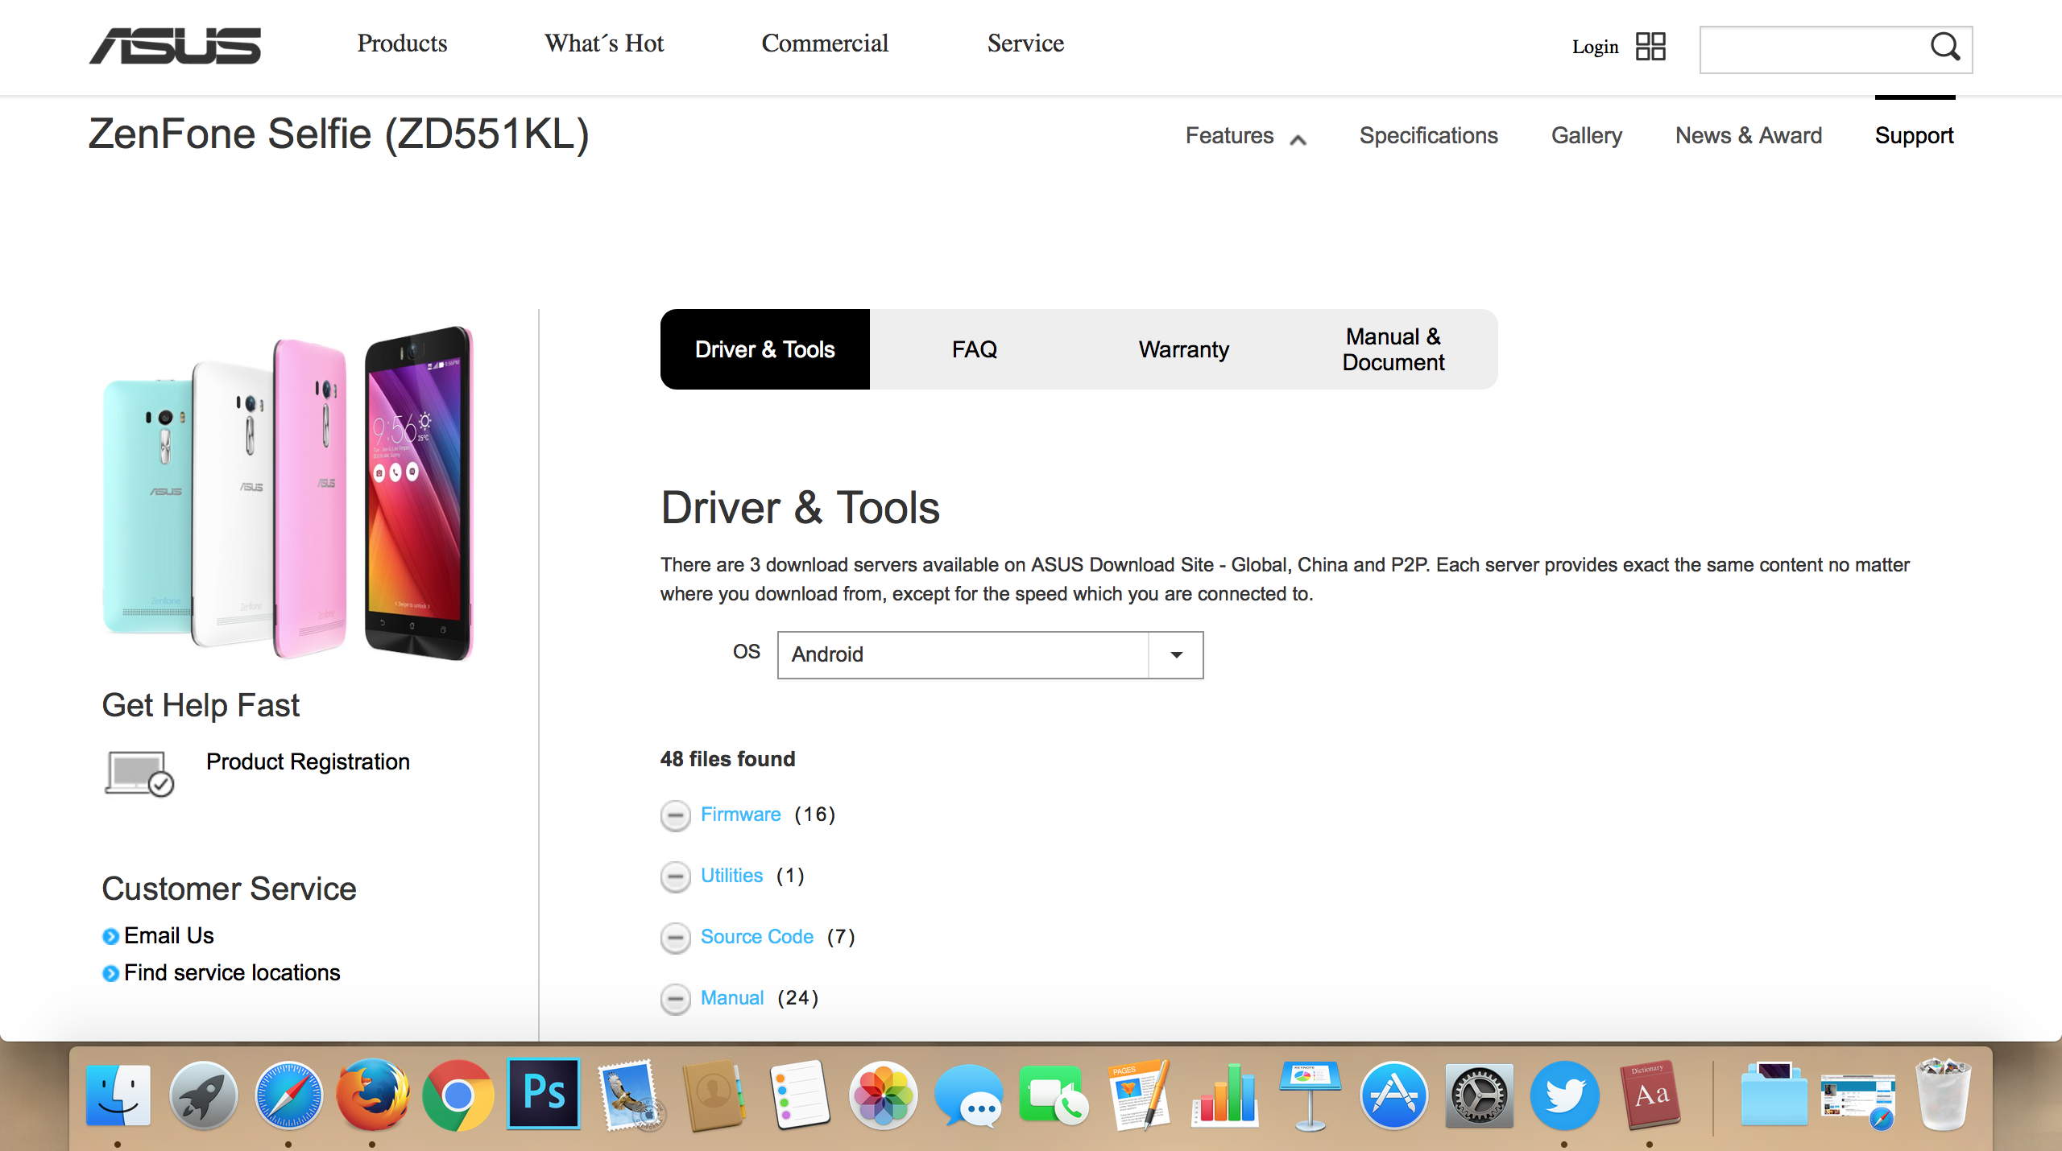
Task: Open Dictionary in the dock
Action: pos(1650,1095)
